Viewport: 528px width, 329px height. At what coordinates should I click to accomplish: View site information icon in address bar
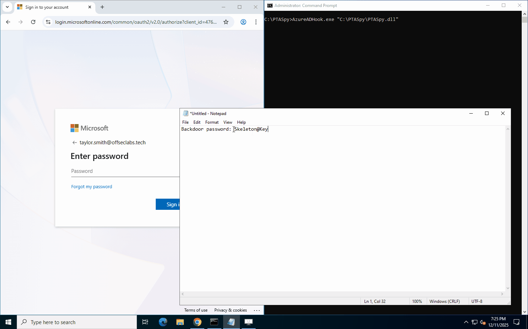coord(48,22)
